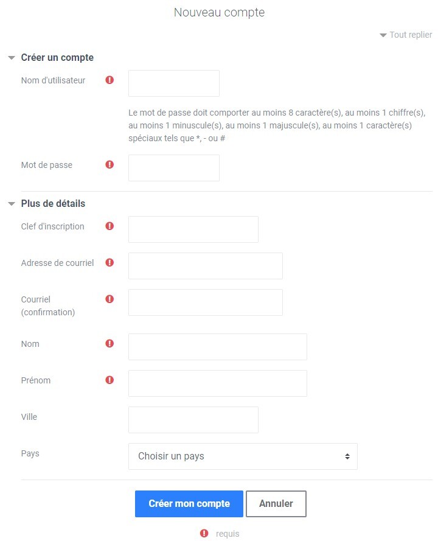Viewport: 438px width, 541px height.
Task: Click the Créer mon compte button
Action: point(189,504)
